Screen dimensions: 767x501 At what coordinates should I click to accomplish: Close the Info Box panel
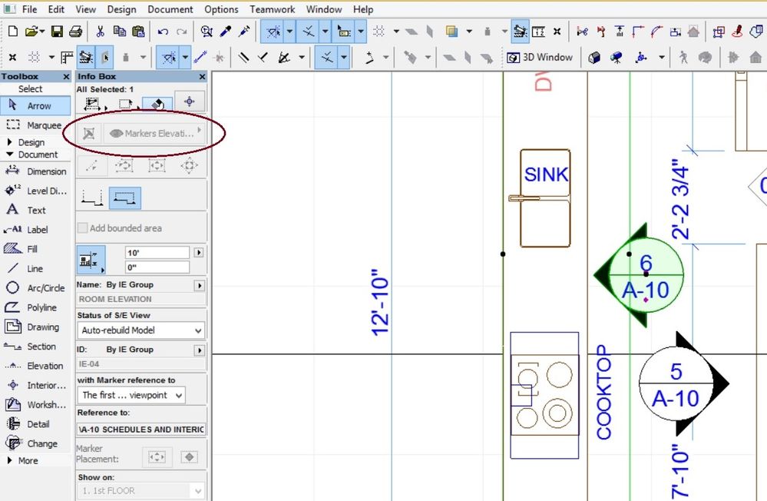coord(202,77)
